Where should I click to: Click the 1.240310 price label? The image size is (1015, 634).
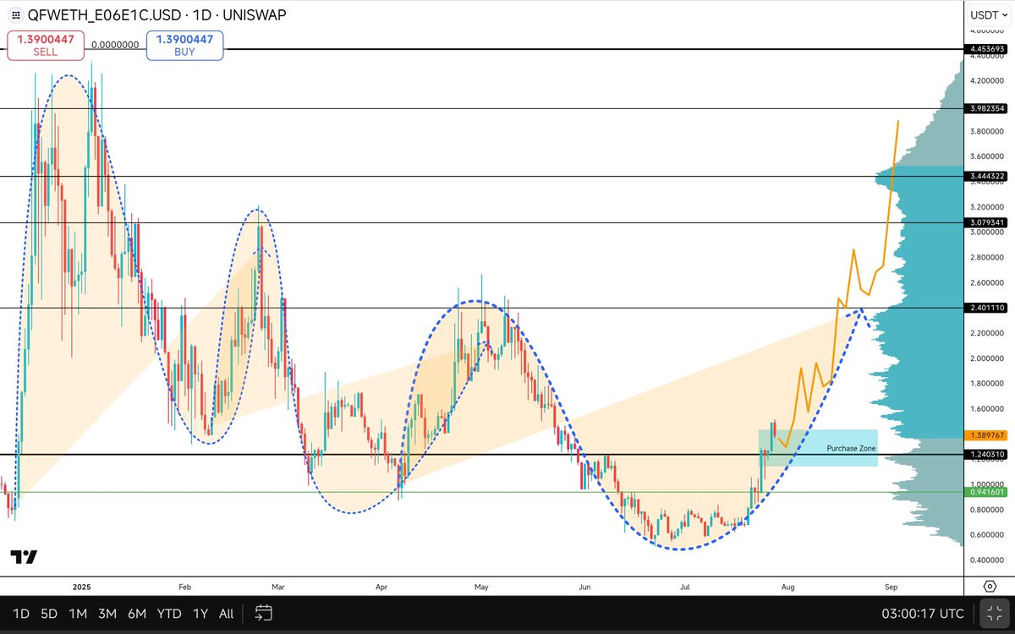click(x=986, y=454)
